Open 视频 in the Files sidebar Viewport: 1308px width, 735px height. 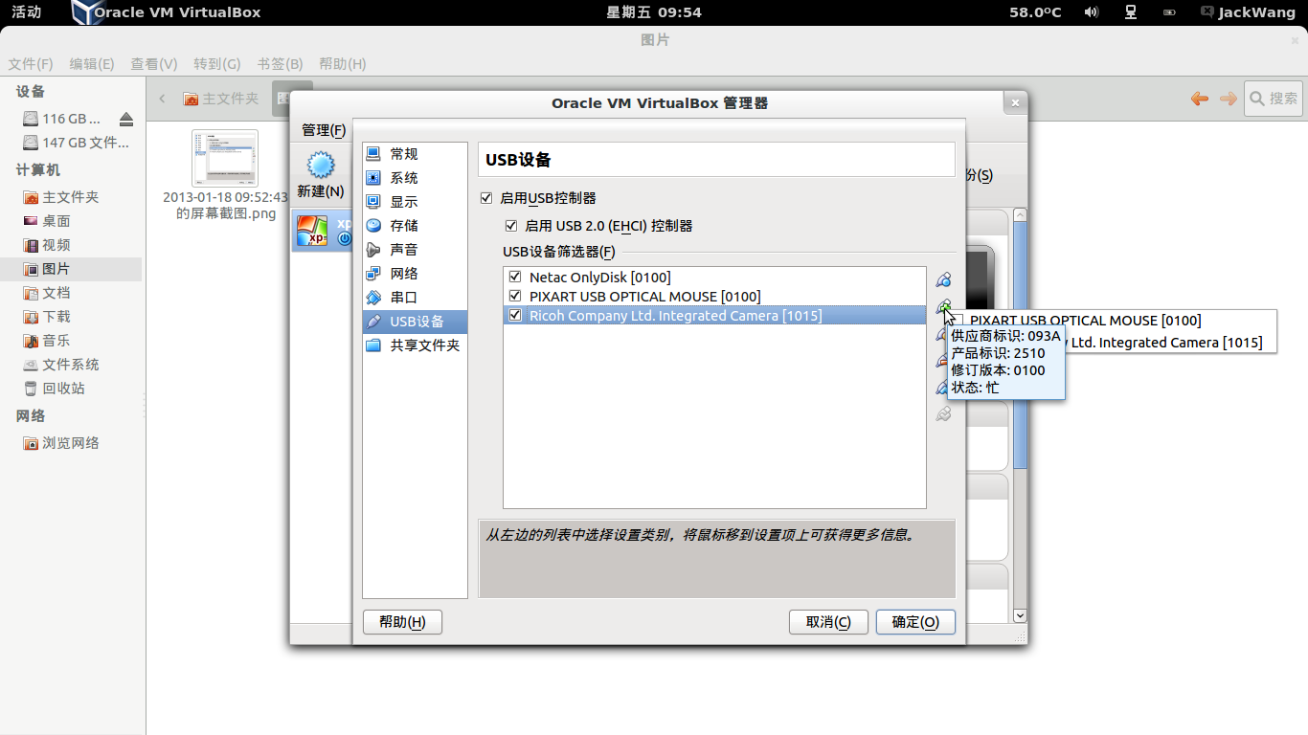click(71, 245)
